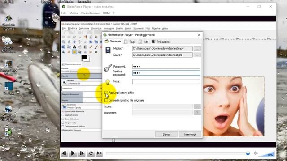Close the Proteggi video dialog
Image resolution: width=287 pixels, height=161 pixels.
pos(199,35)
